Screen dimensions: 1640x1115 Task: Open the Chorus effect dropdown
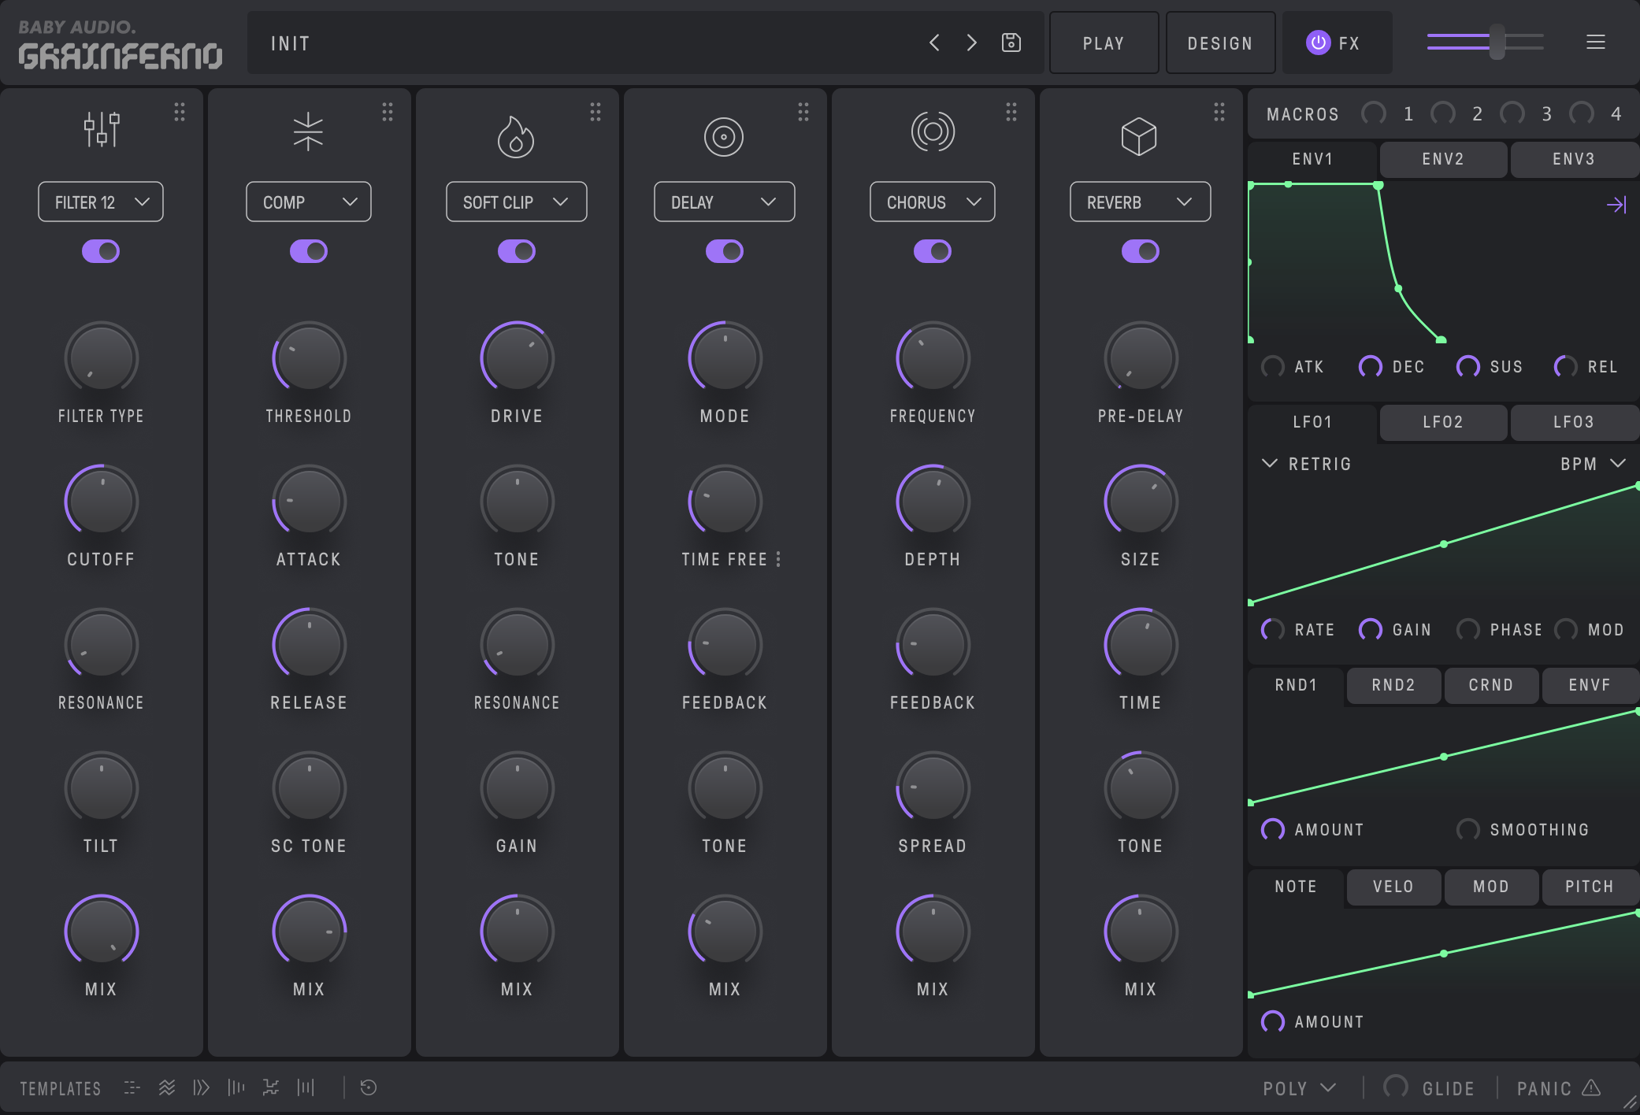[x=932, y=202]
